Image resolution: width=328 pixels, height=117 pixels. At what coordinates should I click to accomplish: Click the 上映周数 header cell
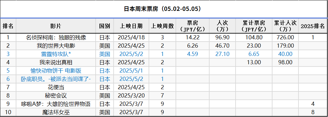(162, 26)
